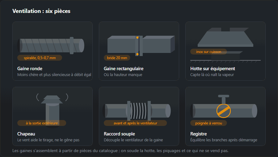Click the rectangular duct with flange illustration
The height and width of the screenshot is (157, 278).
pyautogui.click(x=141, y=46)
